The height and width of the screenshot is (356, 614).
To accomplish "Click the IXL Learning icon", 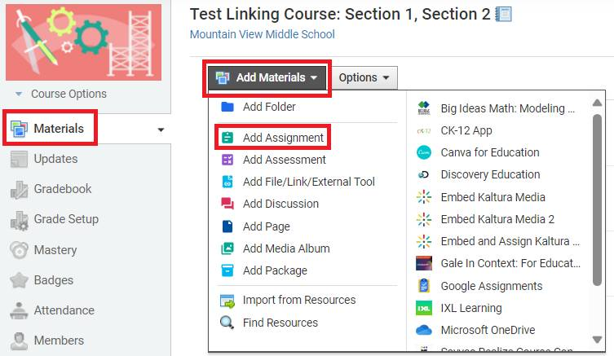I will point(423,308).
